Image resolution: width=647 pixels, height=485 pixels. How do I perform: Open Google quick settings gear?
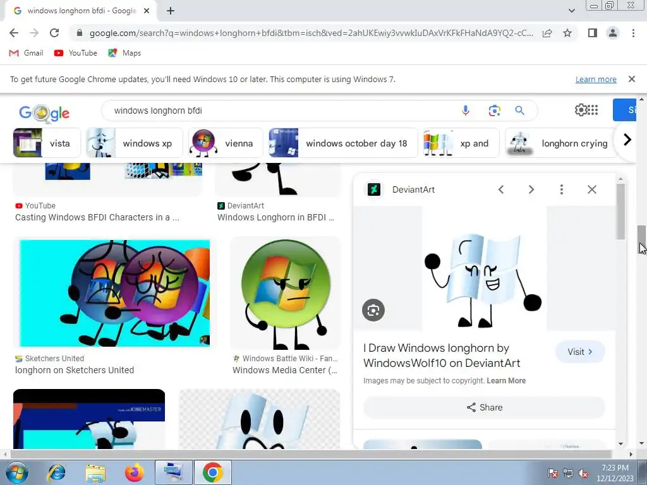(581, 110)
